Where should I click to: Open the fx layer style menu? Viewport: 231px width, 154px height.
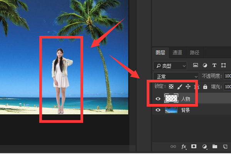point(184,147)
